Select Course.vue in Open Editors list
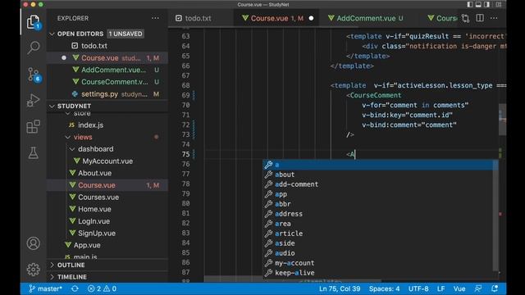The image size is (525, 295). 107,58
